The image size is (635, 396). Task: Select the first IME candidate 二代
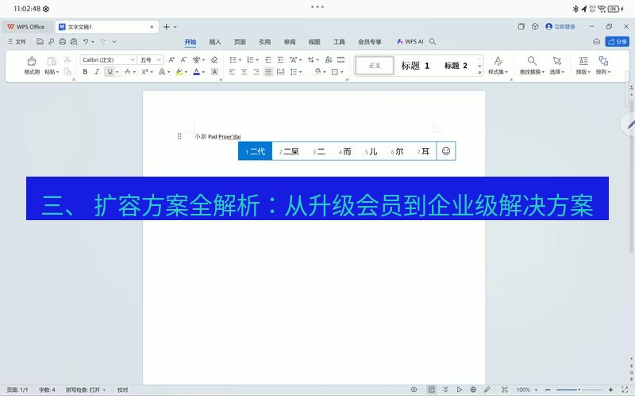(255, 151)
